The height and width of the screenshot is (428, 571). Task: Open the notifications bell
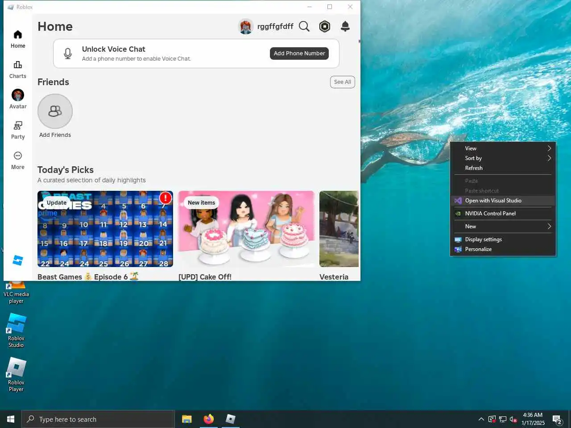[x=345, y=27]
